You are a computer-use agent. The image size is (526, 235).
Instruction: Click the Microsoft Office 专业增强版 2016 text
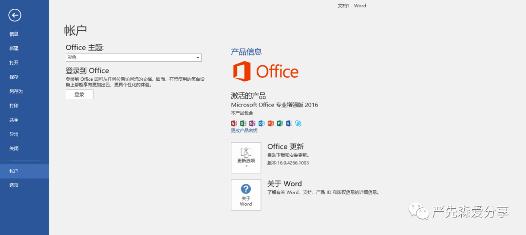tap(274, 105)
